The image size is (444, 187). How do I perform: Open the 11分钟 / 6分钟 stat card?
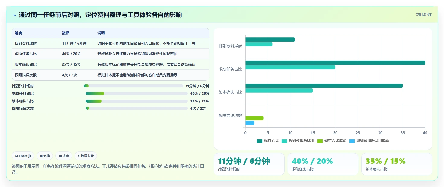coord(249,164)
